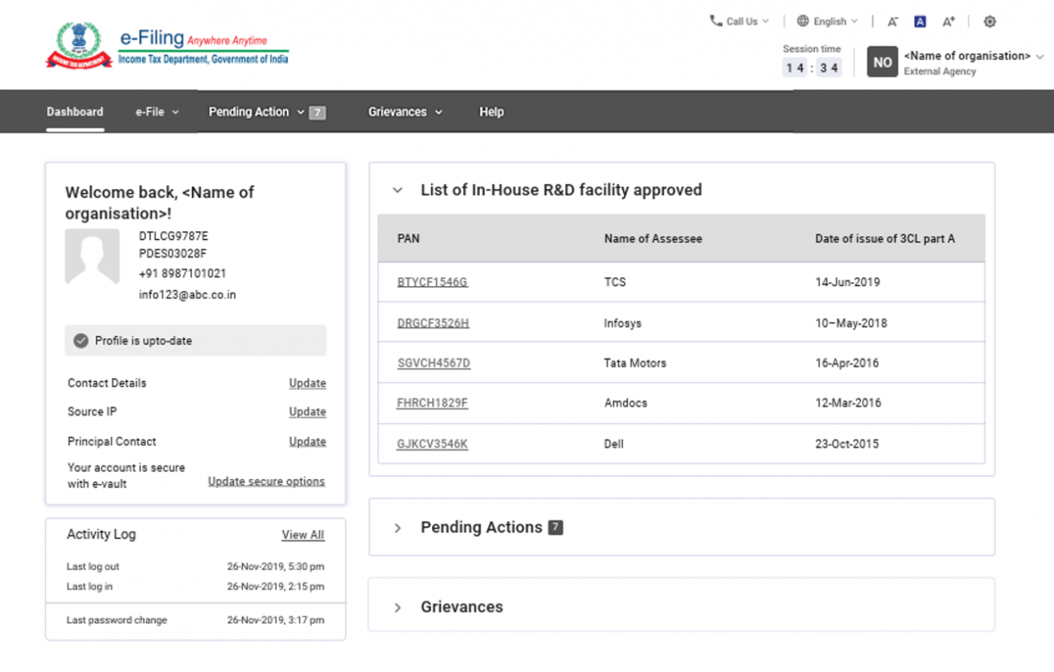Select the highlighted default font size icon
The width and height of the screenshot is (1054, 672).
(919, 21)
